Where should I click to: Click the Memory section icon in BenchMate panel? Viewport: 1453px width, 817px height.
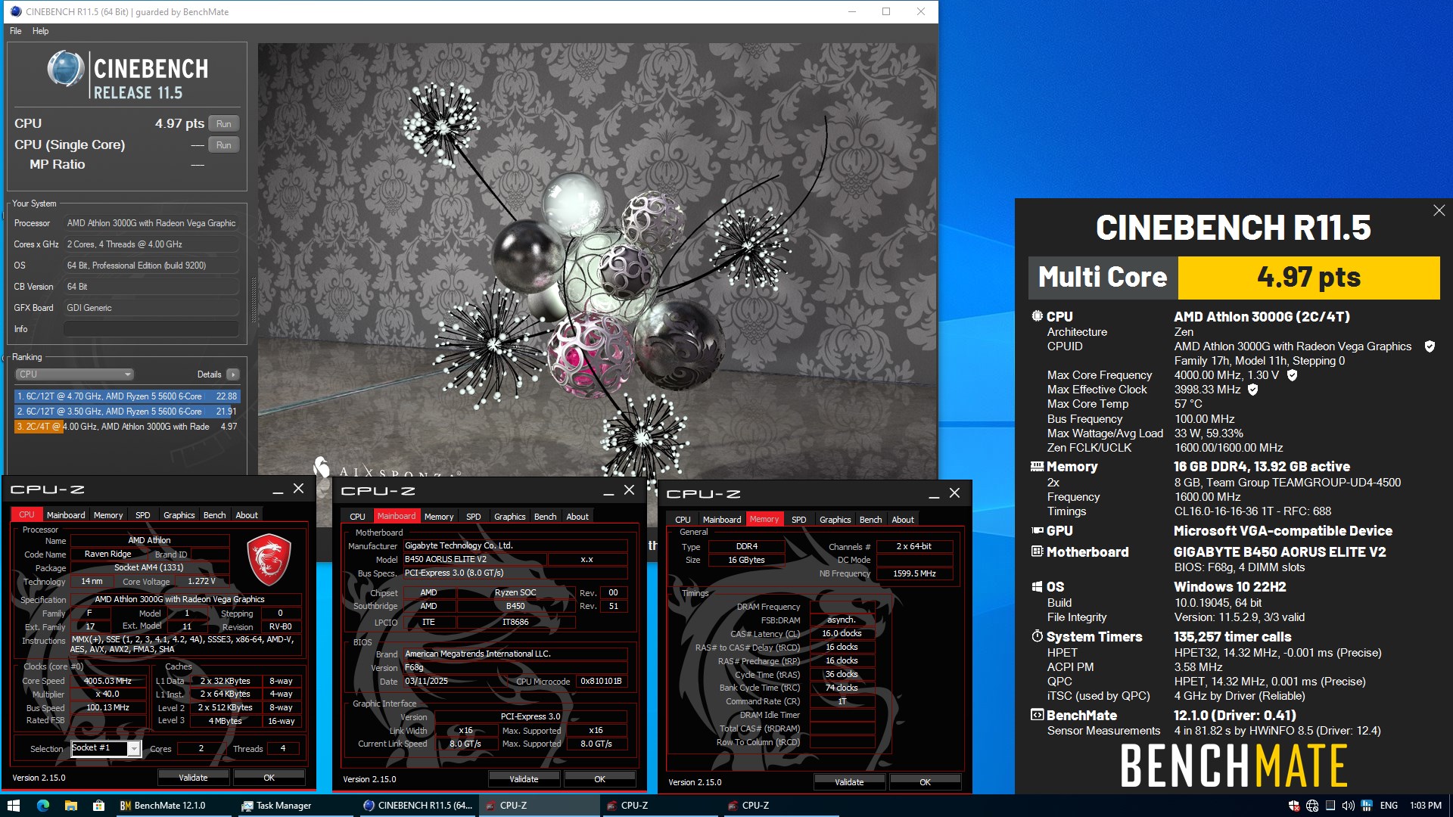point(1037,467)
